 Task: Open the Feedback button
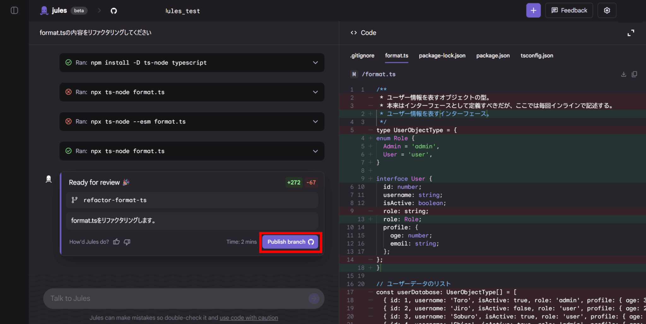569,10
